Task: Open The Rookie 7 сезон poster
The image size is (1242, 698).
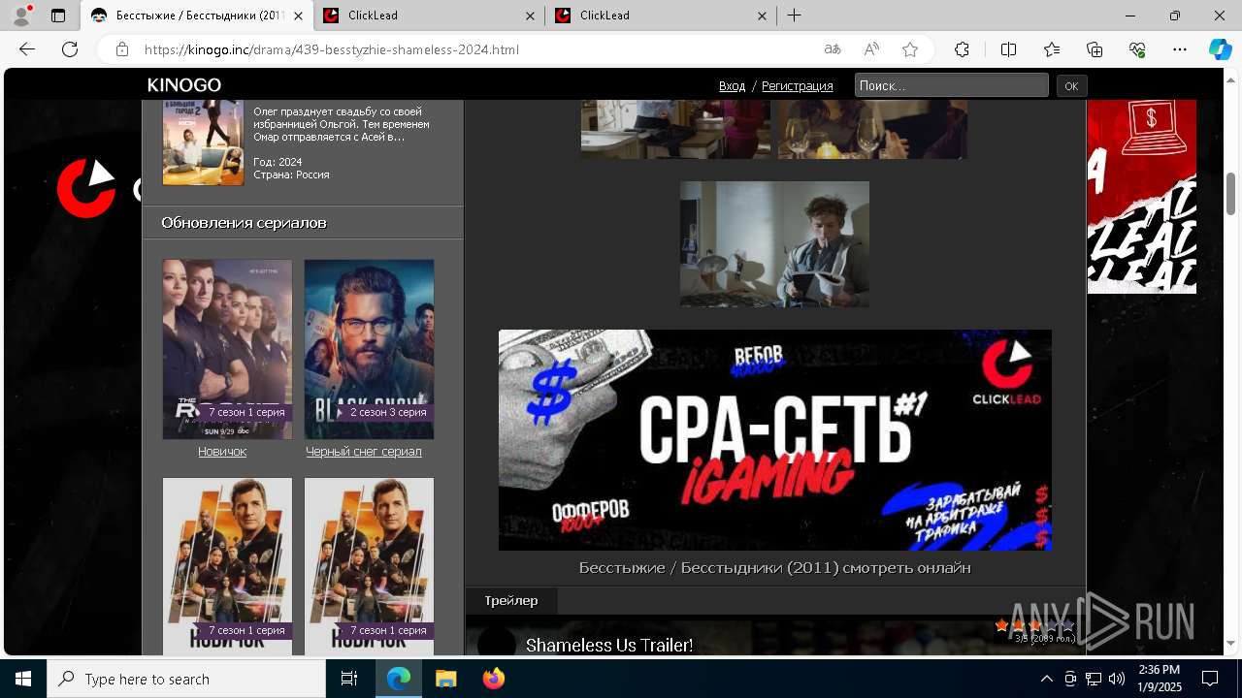Action: click(227, 349)
